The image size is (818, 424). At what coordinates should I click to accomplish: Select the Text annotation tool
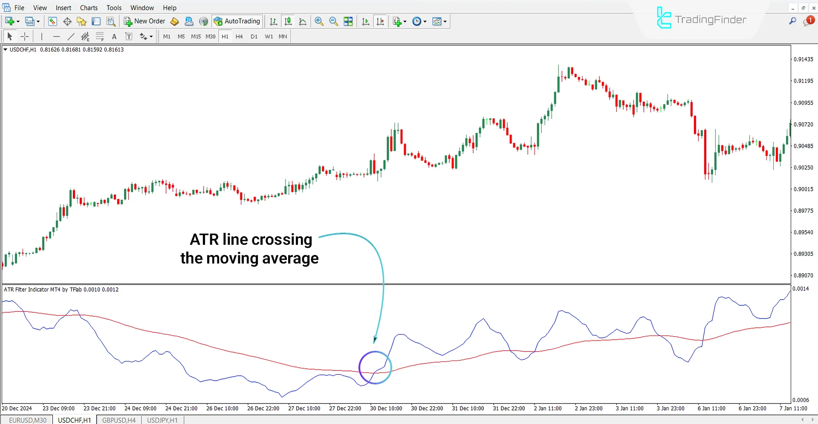(114, 36)
